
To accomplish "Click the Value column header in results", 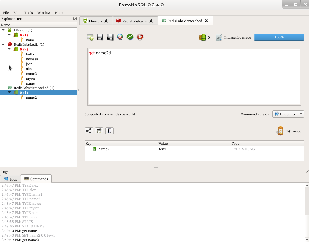I will point(194,144).
